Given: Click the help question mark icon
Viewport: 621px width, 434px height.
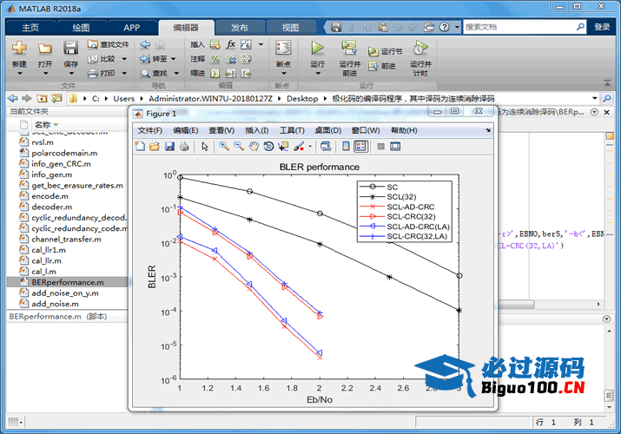Looking at the screenshot, I should click(445, 27).
